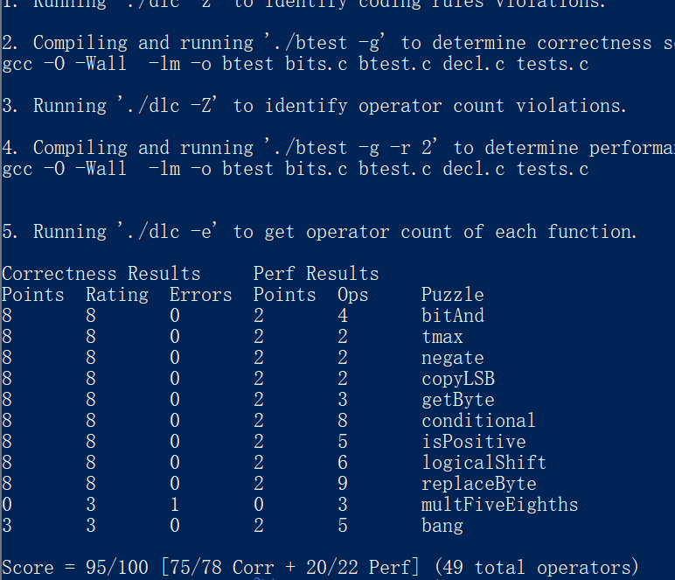Click the Puzzle column header
675x580 pixels.
pyautogui.click(x=452, y=295)
